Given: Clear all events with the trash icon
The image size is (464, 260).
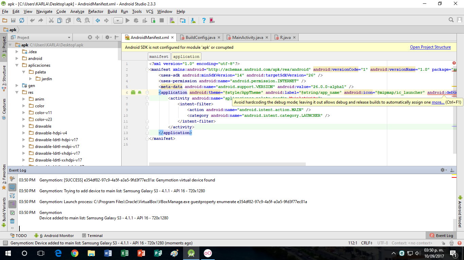Looking at the screenshot, I should [12, 221].
